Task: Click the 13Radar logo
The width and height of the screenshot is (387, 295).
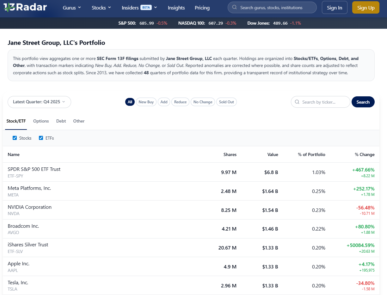Action: 25,7
